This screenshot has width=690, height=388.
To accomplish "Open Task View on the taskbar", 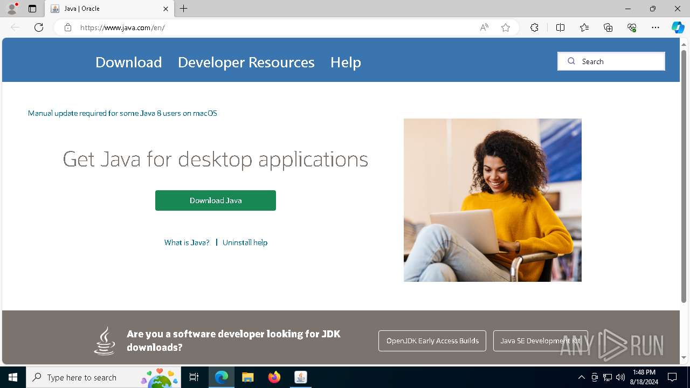I will click(x=194, y=377).
